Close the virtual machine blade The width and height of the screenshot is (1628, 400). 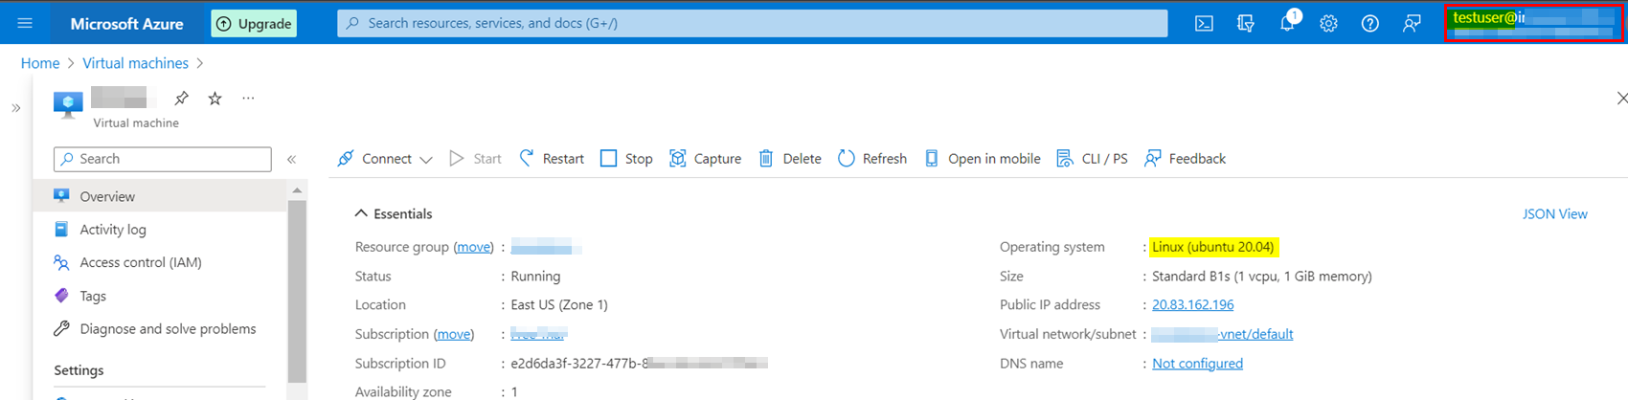pyautogui.click(x=1621, y=98)
